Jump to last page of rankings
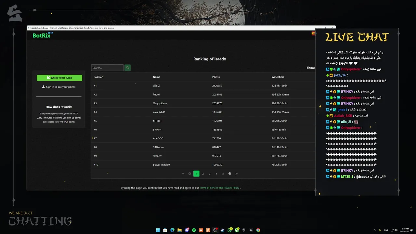 coord(236,174)
